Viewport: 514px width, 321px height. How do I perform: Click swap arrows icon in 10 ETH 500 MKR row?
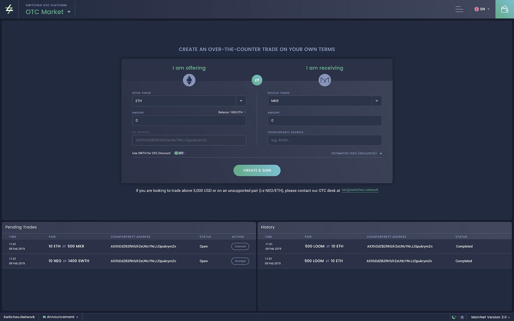[x=64, y=247]
